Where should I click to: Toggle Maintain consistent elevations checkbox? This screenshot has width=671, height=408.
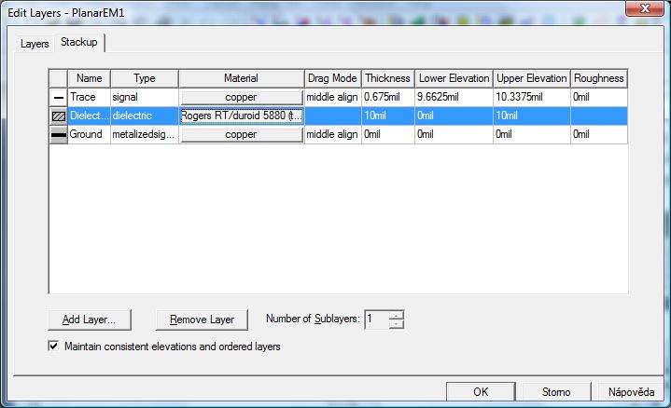tap(53, 346)
